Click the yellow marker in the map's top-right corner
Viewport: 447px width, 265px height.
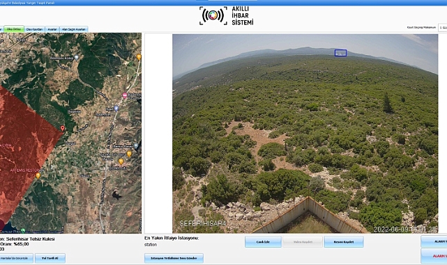point(139,56)
